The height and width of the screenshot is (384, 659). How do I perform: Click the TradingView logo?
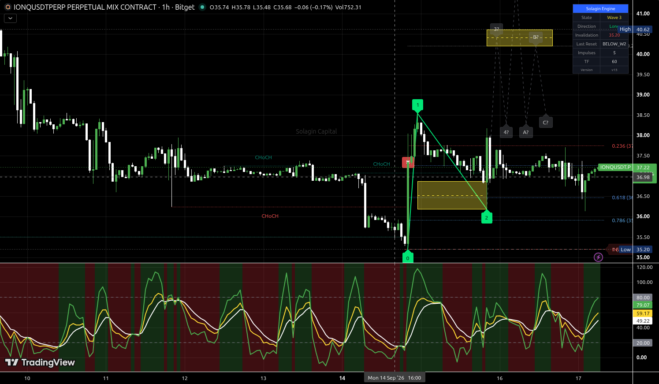click(x=40, y=362)
